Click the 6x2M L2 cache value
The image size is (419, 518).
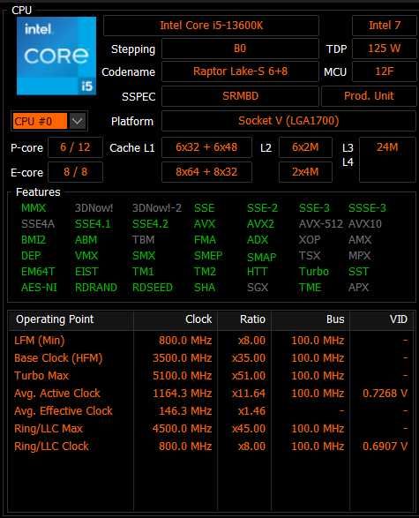305,147
